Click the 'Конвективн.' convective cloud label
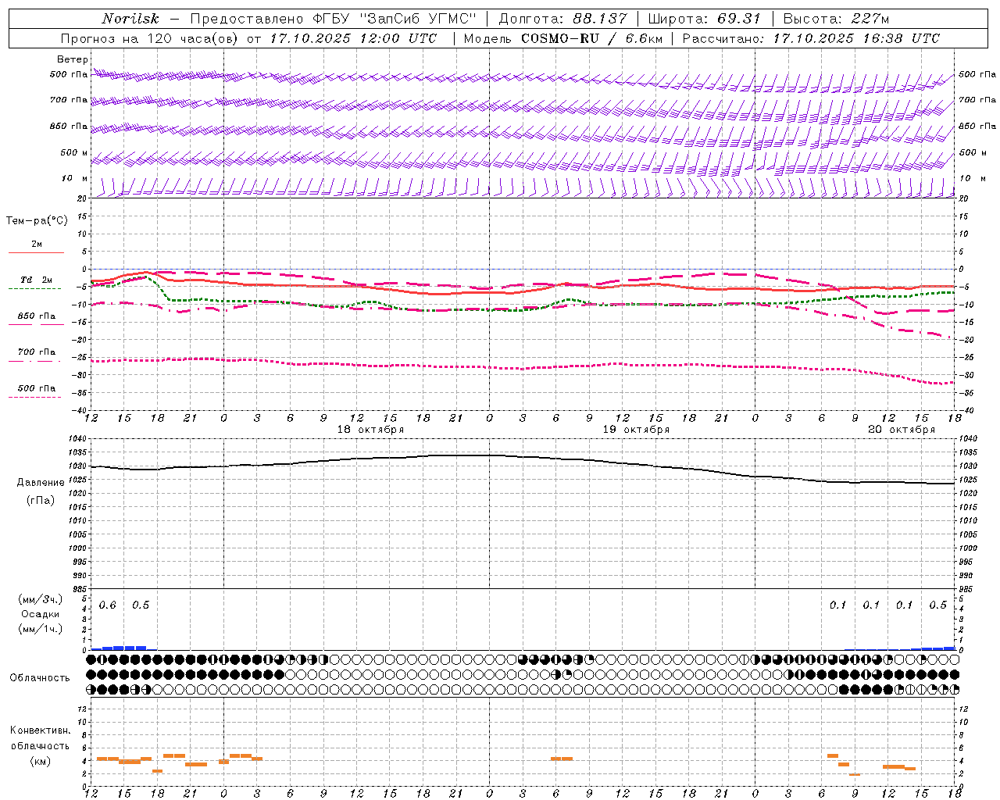The height and width of the screenshot is (800, 1000). coord(40,730)
